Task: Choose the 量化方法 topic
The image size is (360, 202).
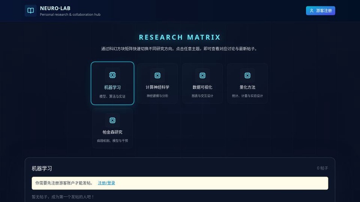Action: click(x=247, y=83)
